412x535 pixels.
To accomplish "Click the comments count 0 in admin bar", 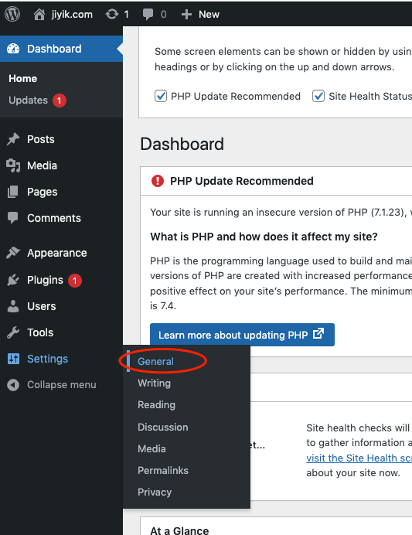I will pos(164,15).
